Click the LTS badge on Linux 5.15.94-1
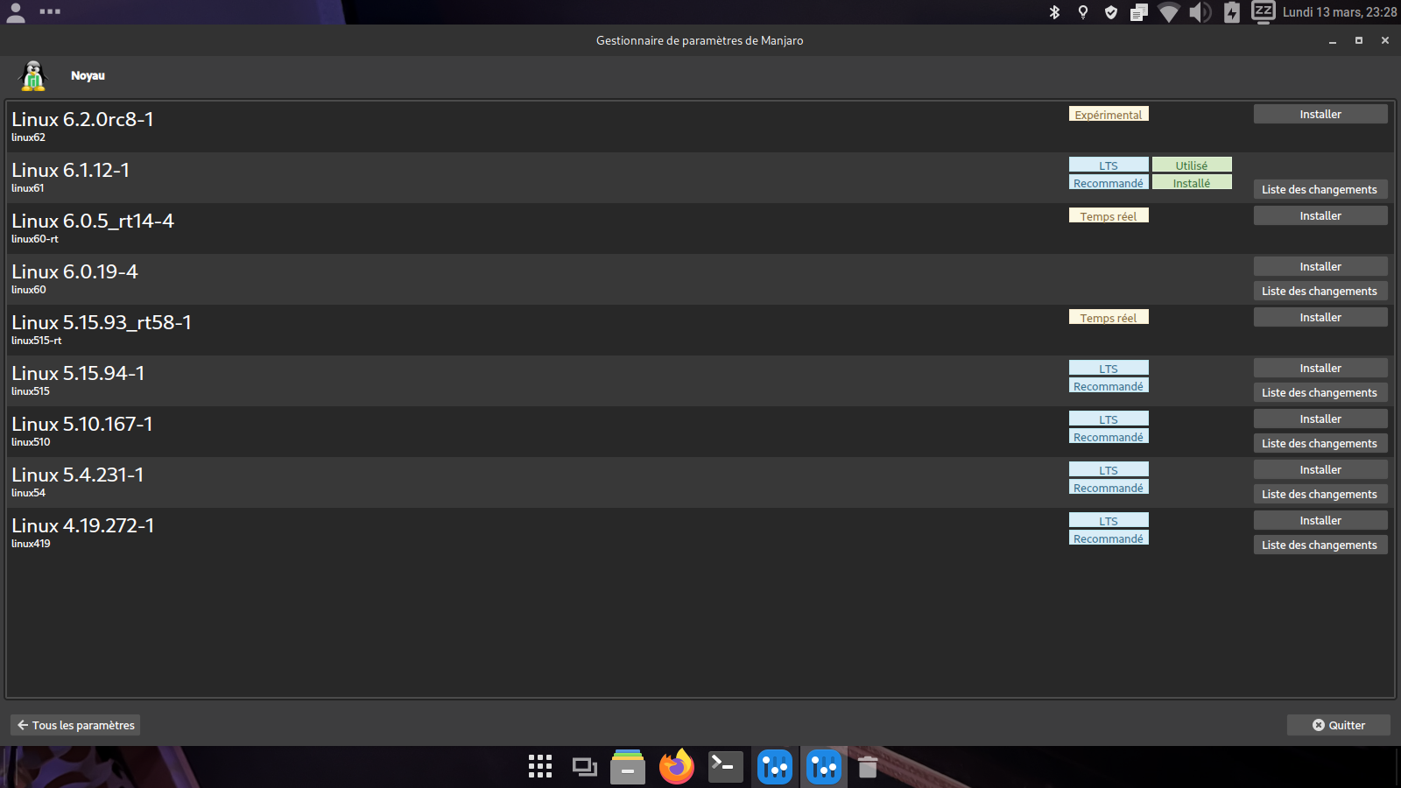This screenshot has width=1401, height=788. point(1109,369)
